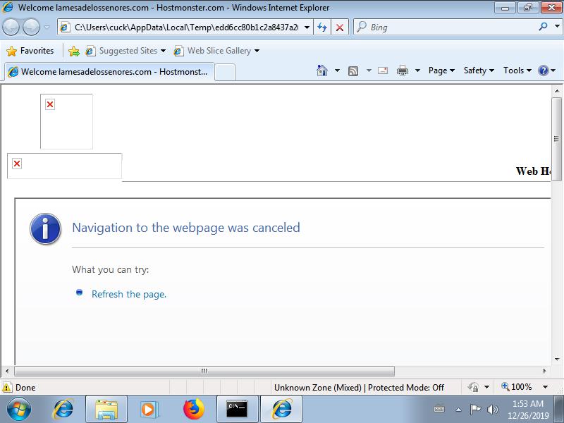Click the horizontal scrollbar thumb
The width and height of the screenshot is (564, 423).
coord(204,371)
